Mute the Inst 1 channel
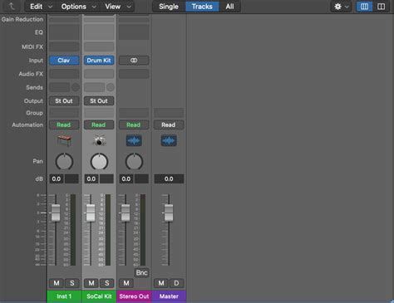The width and height of the screenshot is (394, 303). pyautogui.click(x=57, y=283)
